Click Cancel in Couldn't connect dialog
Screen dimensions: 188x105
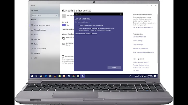coord(114,67)
